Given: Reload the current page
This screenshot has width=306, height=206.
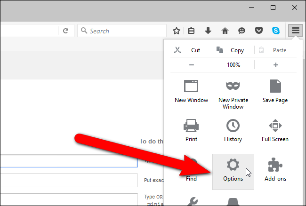Looking at the screenshot, I should (66, 31).
